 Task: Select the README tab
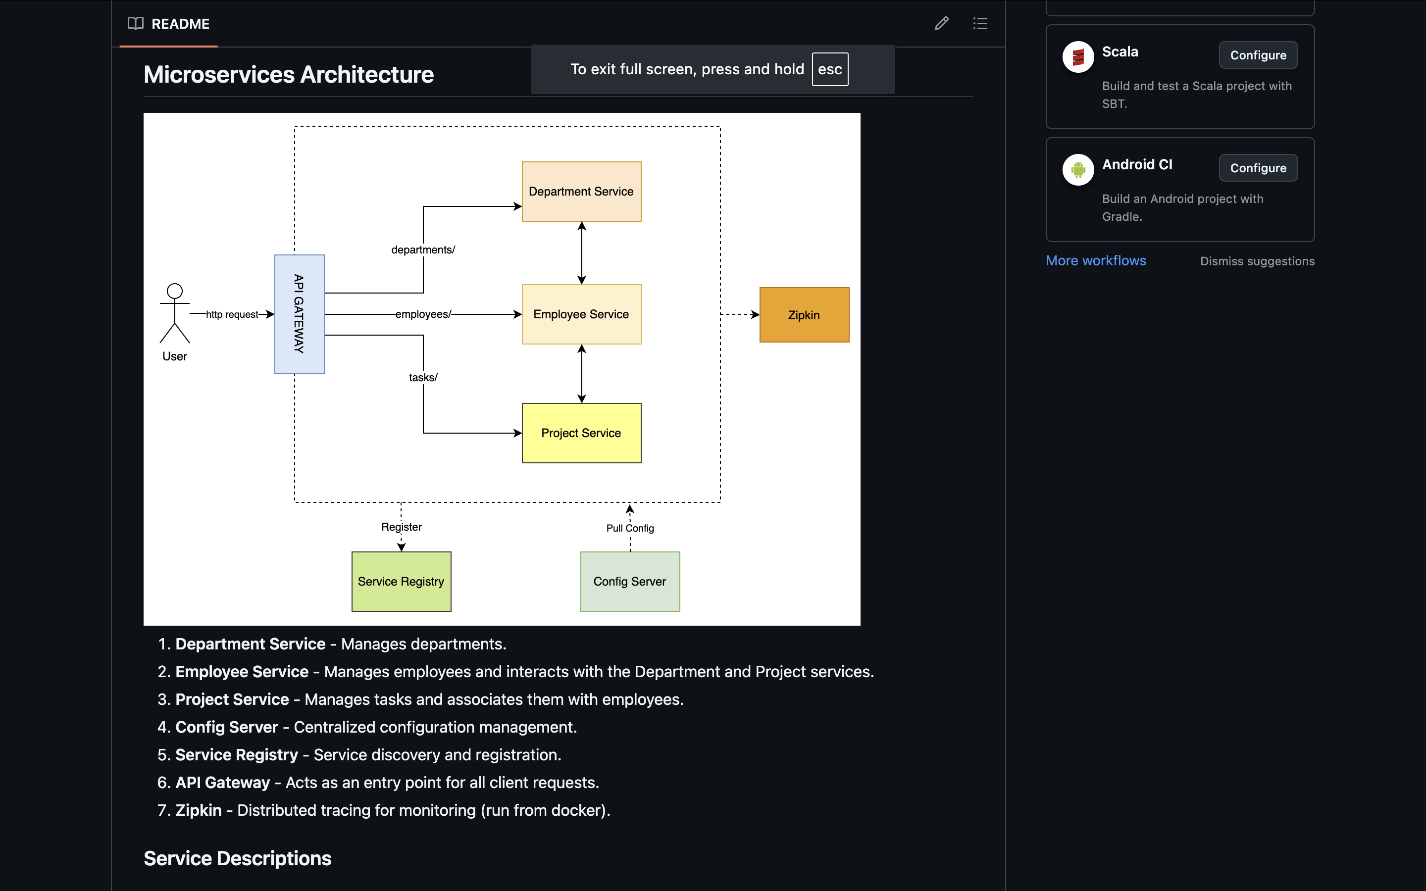[x=169, y=24]
